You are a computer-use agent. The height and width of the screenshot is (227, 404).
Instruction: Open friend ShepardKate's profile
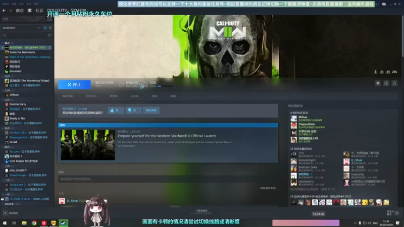[307, 124]
